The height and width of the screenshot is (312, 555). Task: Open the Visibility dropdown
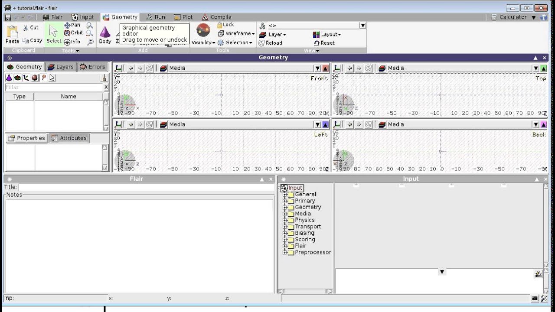[203, 42]
